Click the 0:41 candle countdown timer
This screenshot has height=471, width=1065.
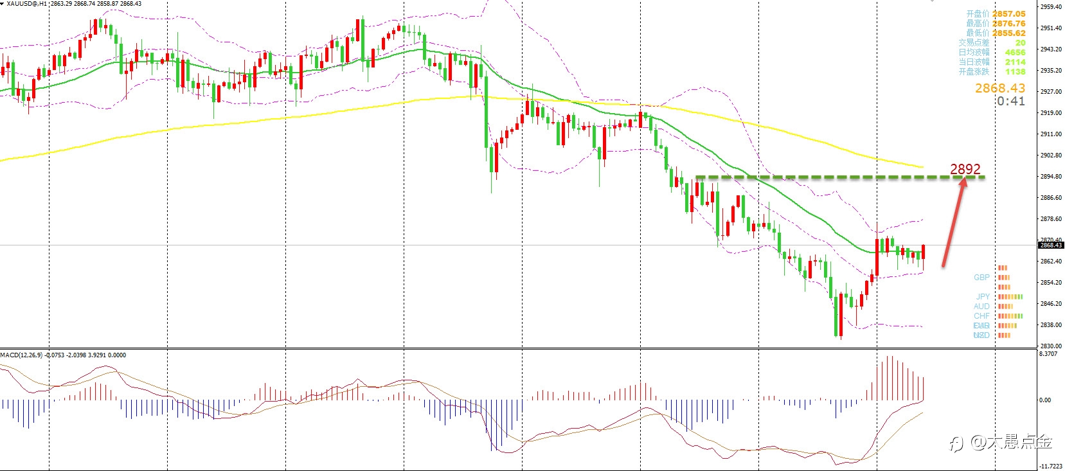[x=1011, y=101]
